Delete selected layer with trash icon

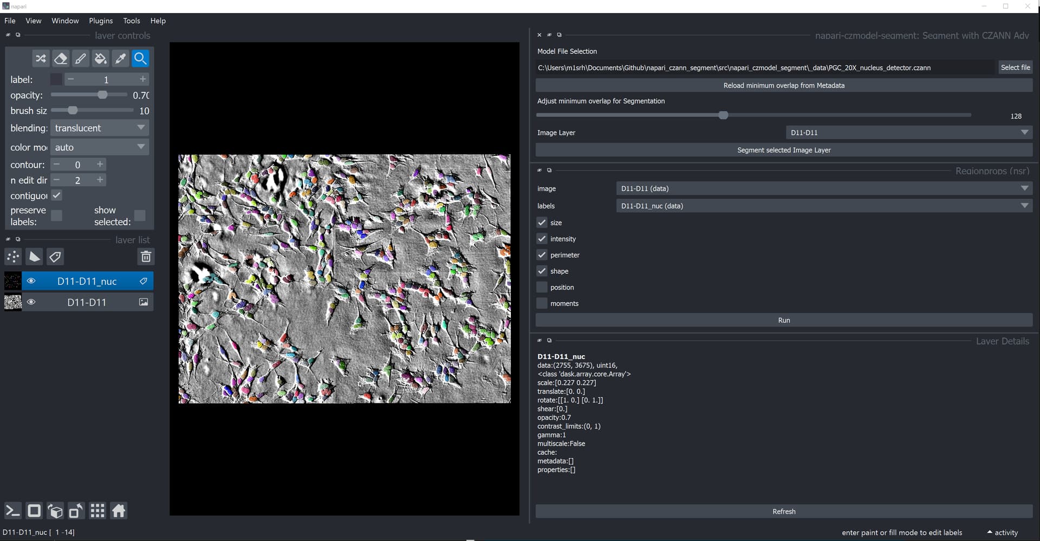pos(146,257)
